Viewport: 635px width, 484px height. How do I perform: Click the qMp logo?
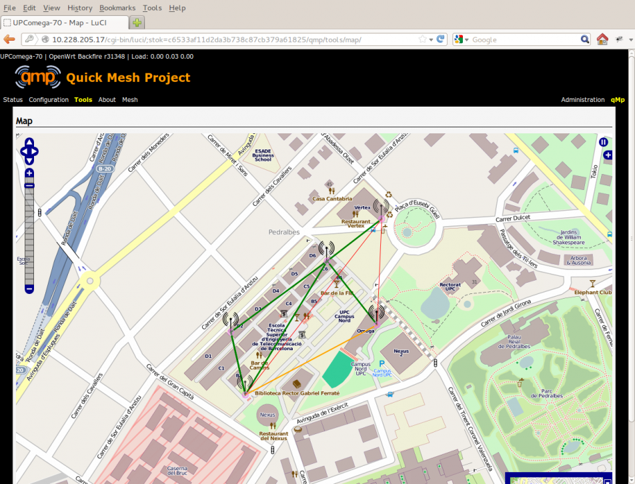coord(37,77)
